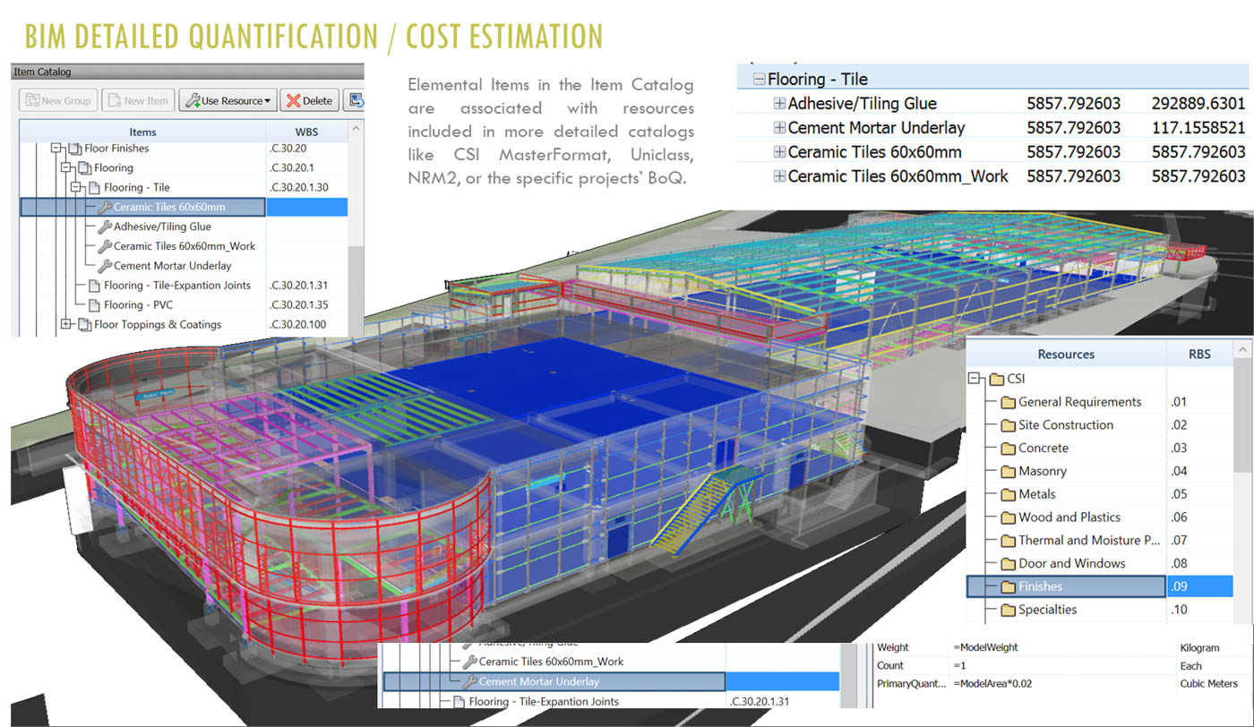Image resolution: width=1254 pixels, height=727 pixels.
Task: Click the New Item icon
Action: (116, 100)
